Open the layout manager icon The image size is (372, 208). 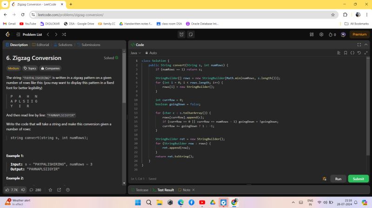(x=312, y=34)
